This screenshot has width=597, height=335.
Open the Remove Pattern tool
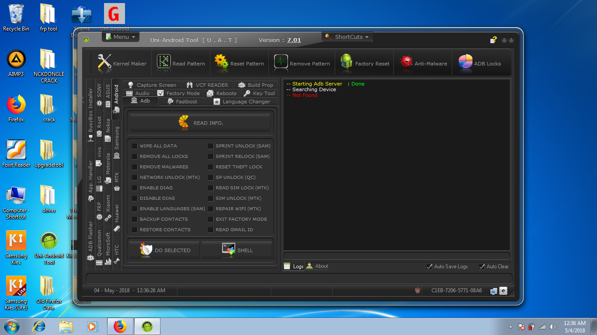point(302,64)
